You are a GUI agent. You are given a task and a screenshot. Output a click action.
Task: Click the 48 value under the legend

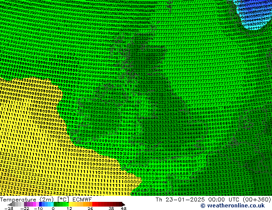click(124, 208)
